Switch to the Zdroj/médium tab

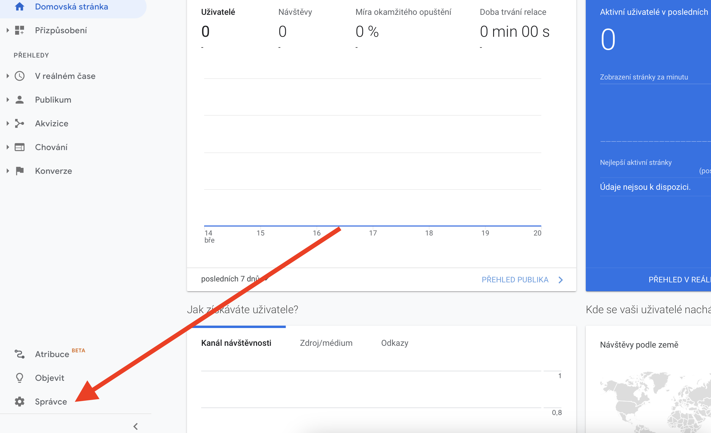point(326,343)
